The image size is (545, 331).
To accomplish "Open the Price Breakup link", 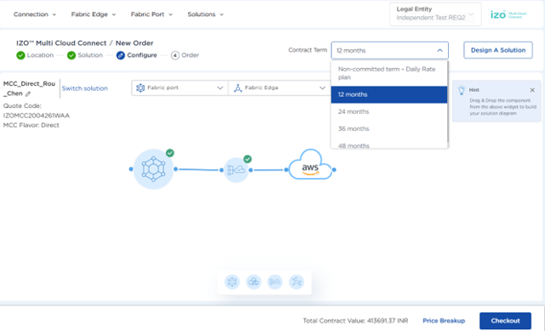I will click(444, 321).
